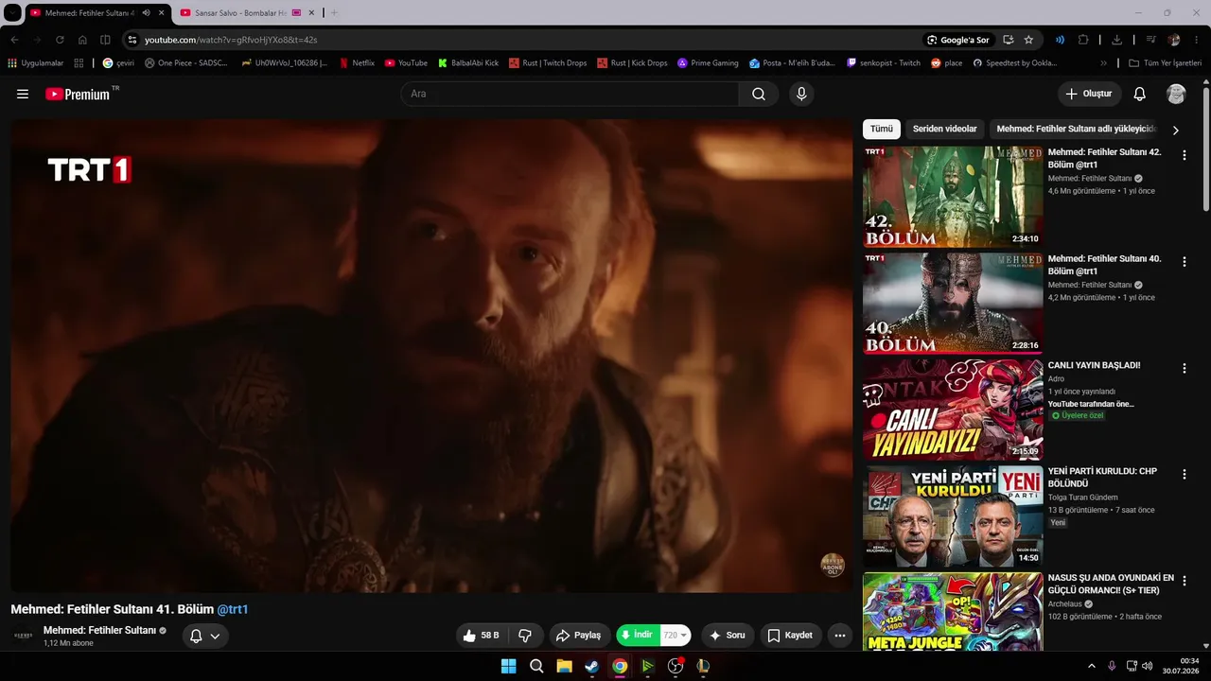Open the Netflix bookmark

356,63
